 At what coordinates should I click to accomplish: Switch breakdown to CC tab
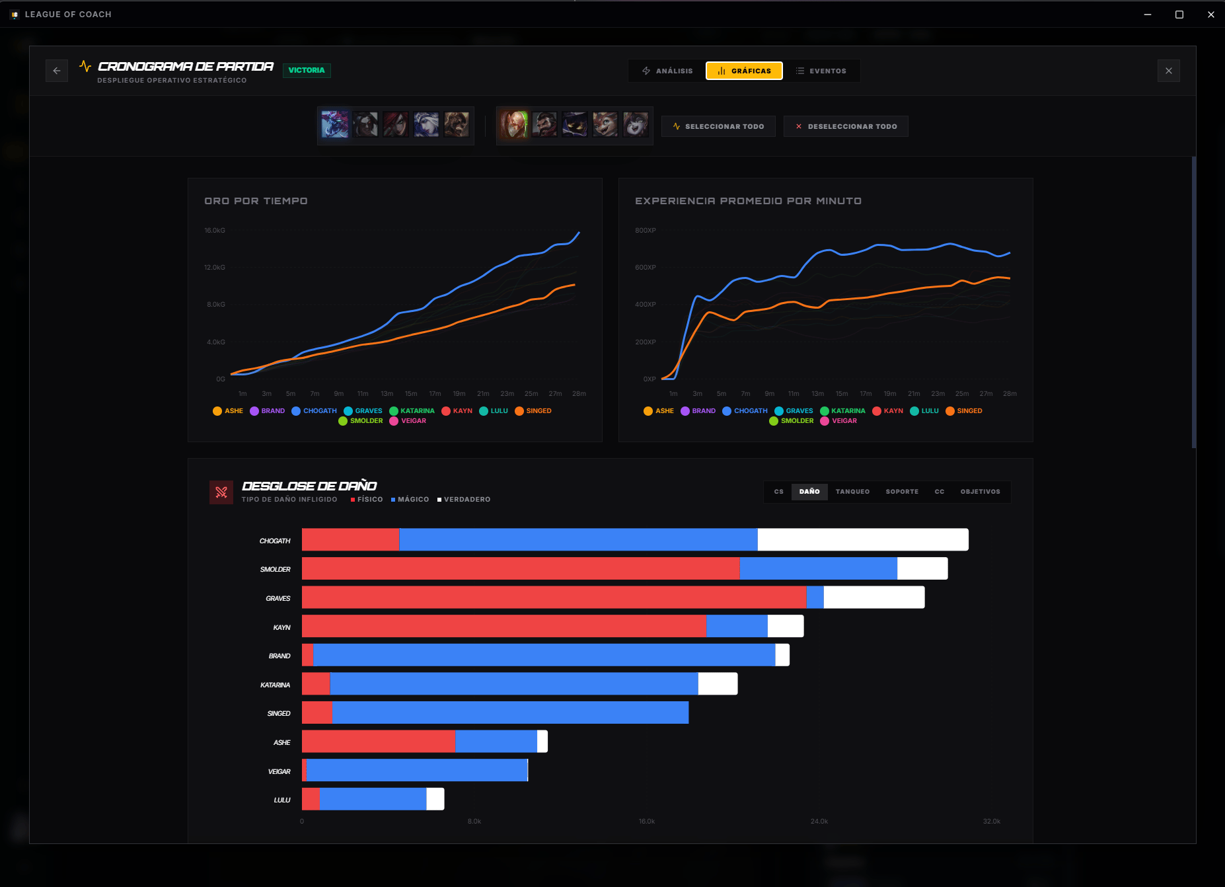click(x=940, y=492)
